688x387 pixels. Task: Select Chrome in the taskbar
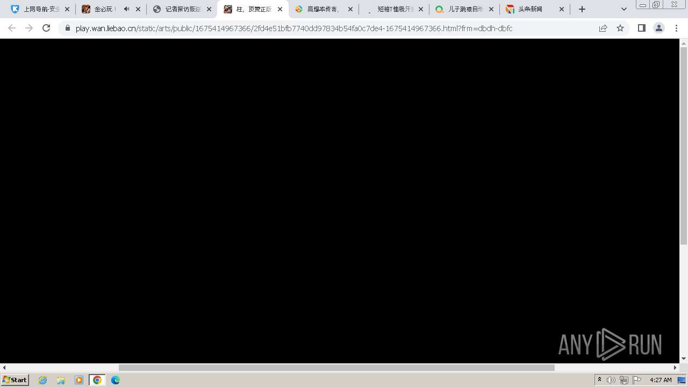point(97,380)
